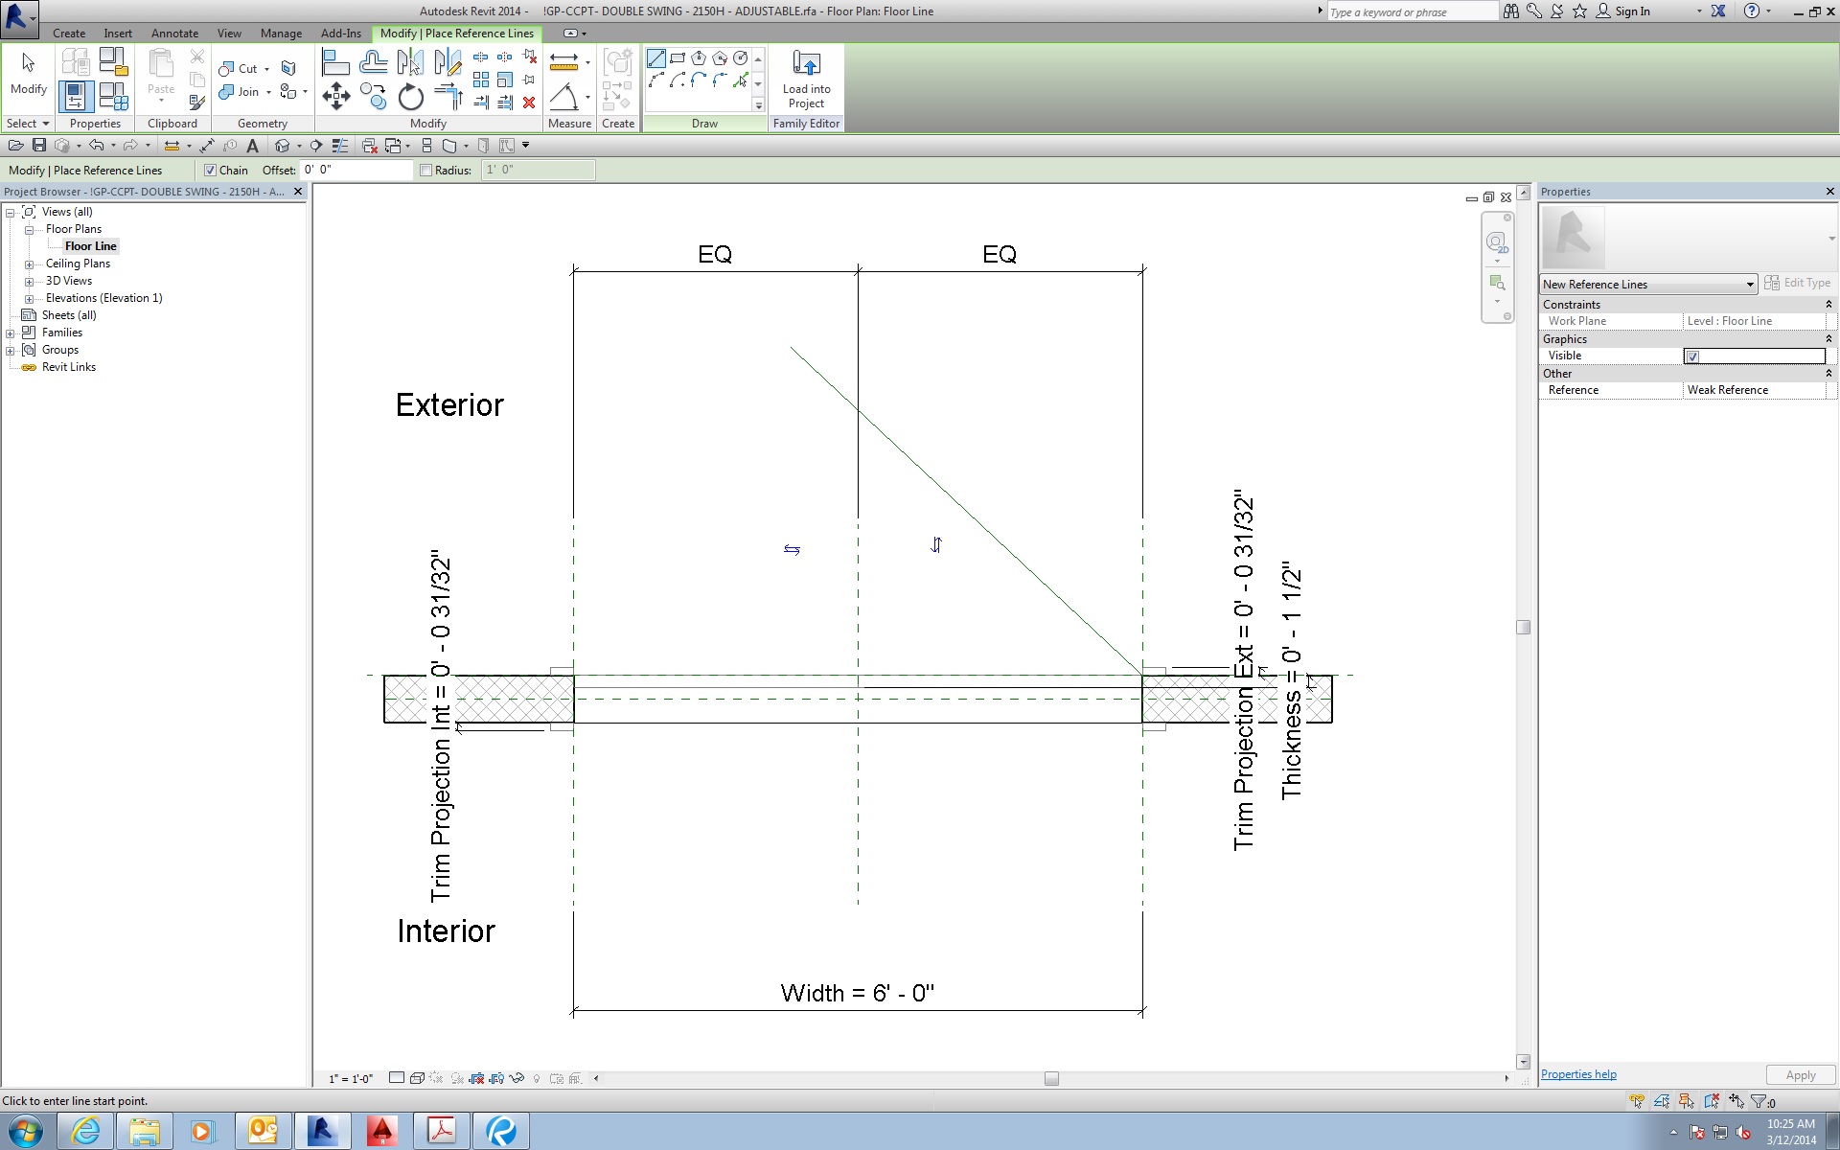Uncheck the Visible property checkbox
This screenshot has width=1840, height=1150.
click(x=1692, y=356)
